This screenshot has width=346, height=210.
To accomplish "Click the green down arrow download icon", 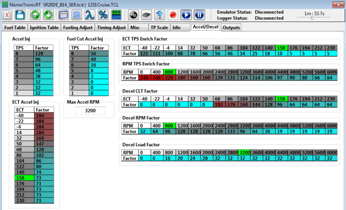I will pos(48,14).
